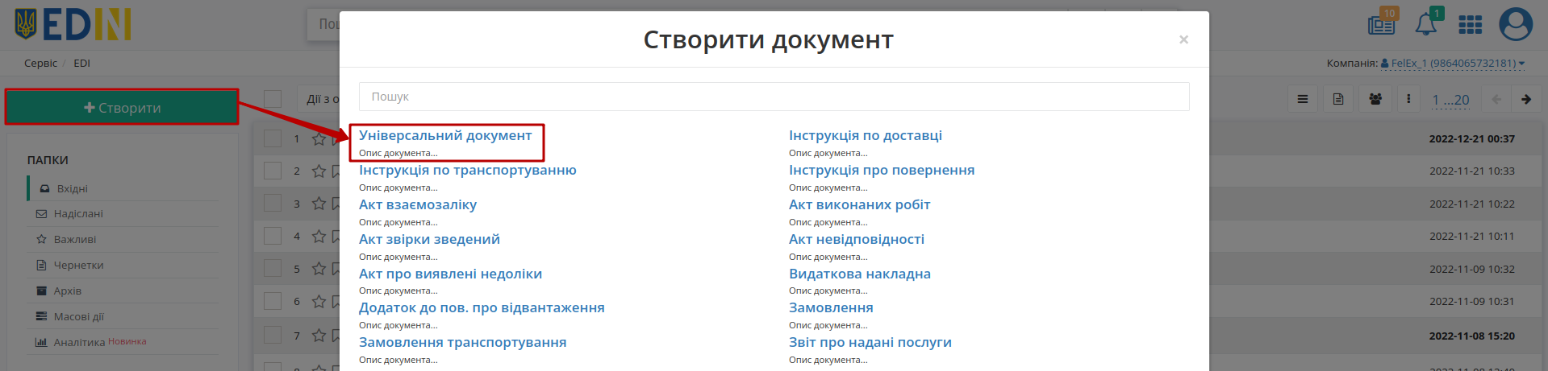Viewport: 1548px width, 371px height.
Task: Click the EDI breadcrumb
Action: point(81,63)
